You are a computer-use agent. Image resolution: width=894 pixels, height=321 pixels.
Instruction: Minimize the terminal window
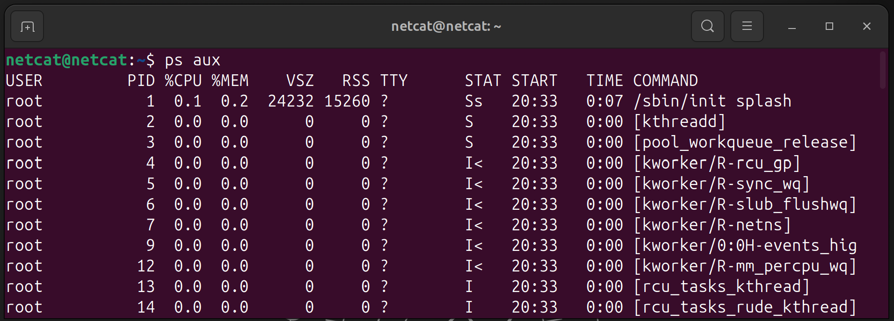[792, 27]
